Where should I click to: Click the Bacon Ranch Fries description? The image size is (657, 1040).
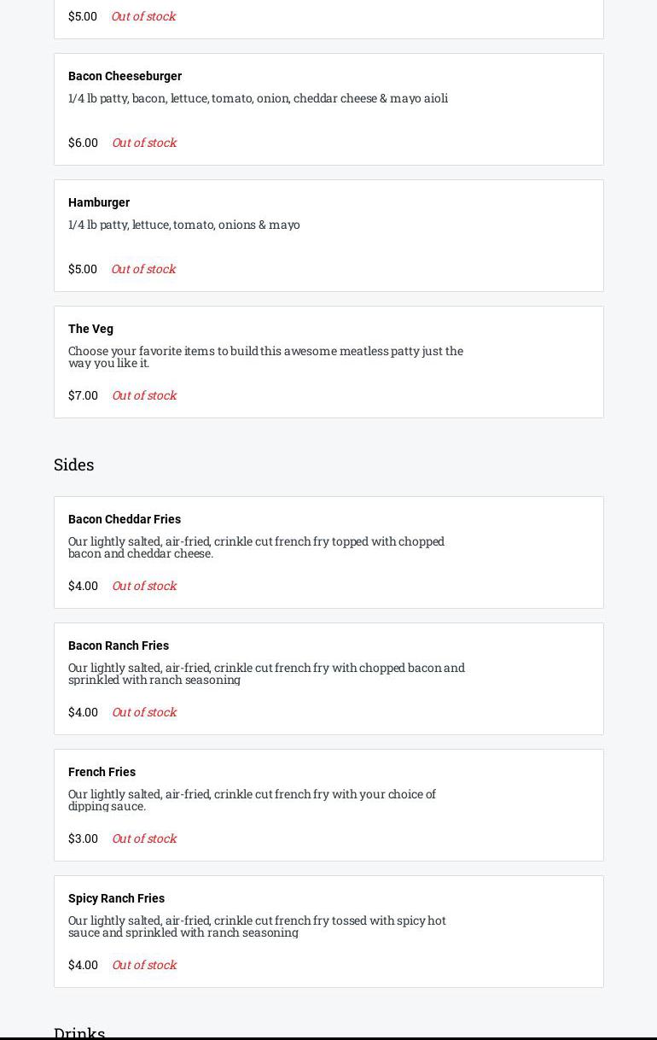click(266, 674)
